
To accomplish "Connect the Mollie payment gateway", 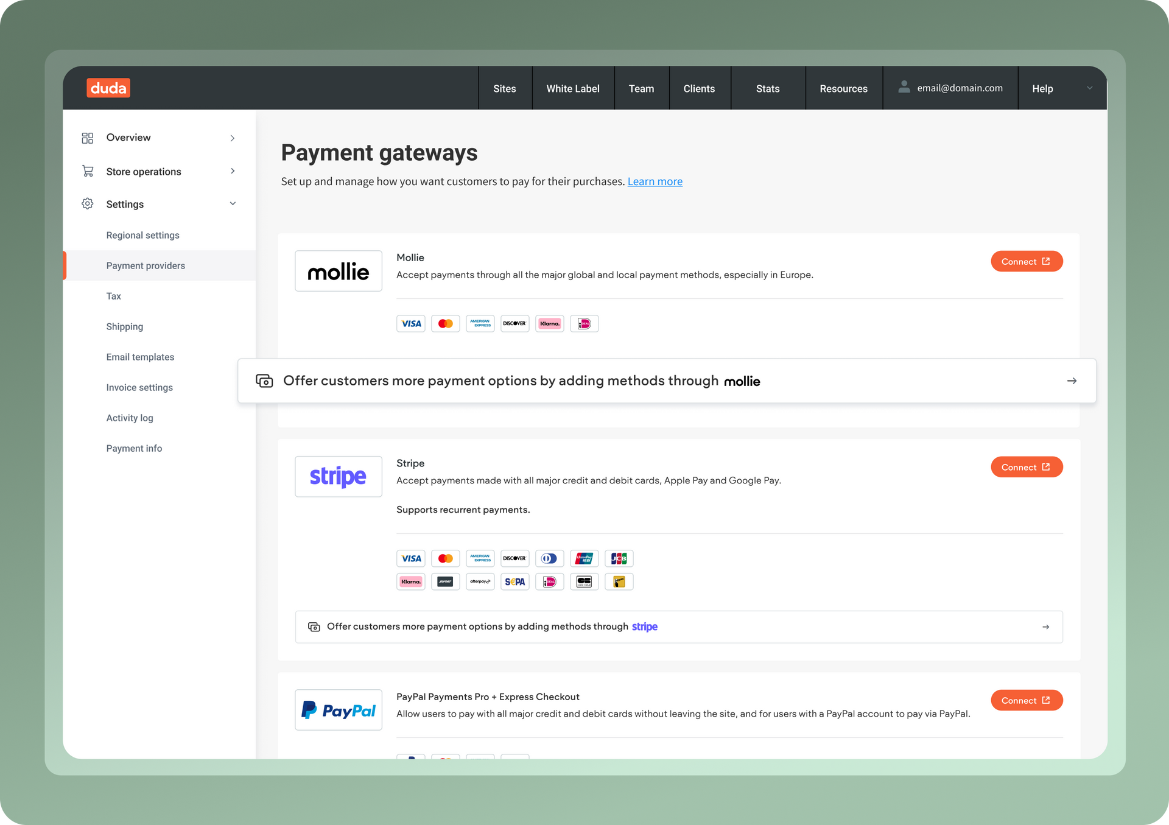I will pos(1027,261).
